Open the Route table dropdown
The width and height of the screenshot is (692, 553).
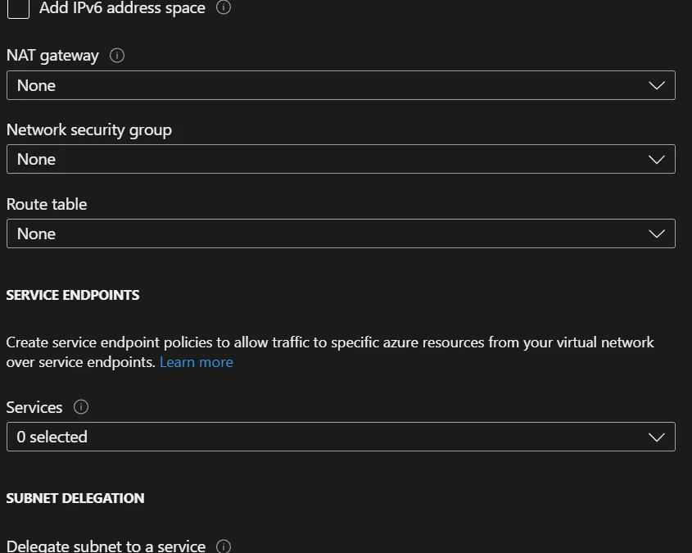[341, 233]
